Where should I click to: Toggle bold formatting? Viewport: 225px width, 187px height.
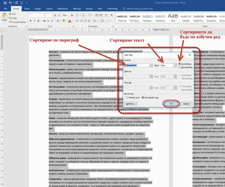[30, 21]
